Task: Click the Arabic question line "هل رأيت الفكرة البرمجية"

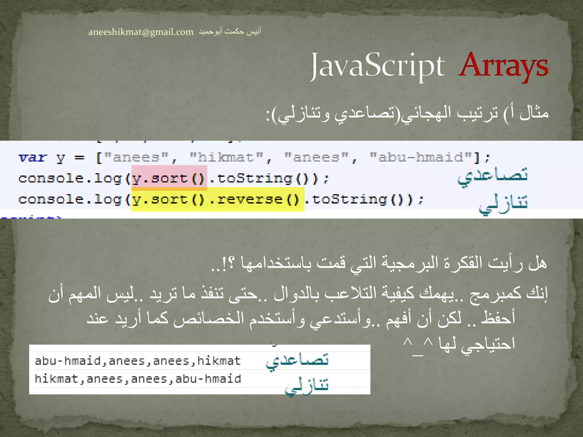Action: tap(379, 263)
